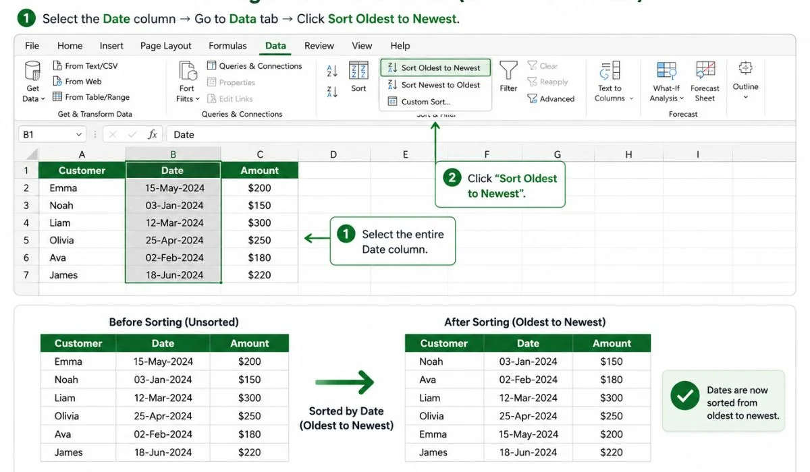Click the Properties button
810x472 pixels.
(x=231, y=82)
